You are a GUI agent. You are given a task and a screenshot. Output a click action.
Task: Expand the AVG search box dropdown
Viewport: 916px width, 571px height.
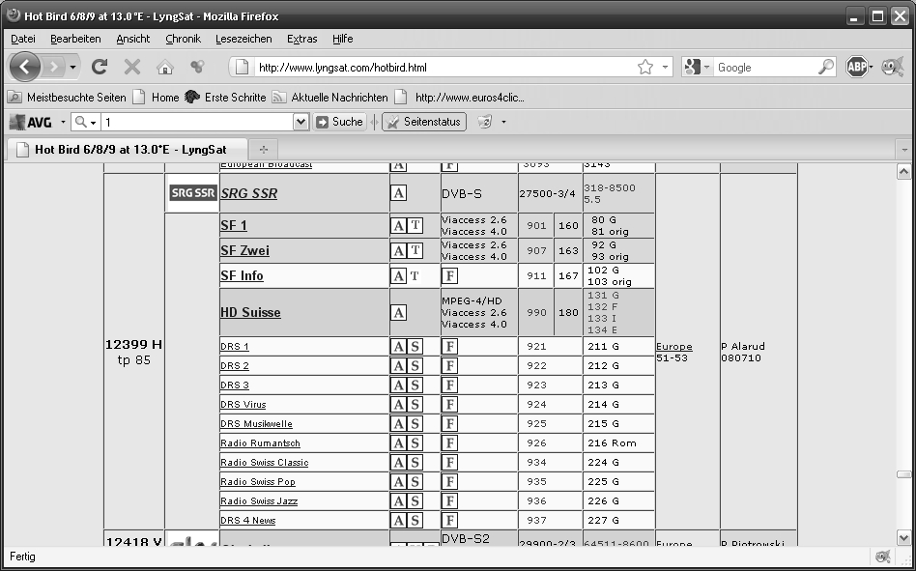pyautogui.click(x=301, y=122)
